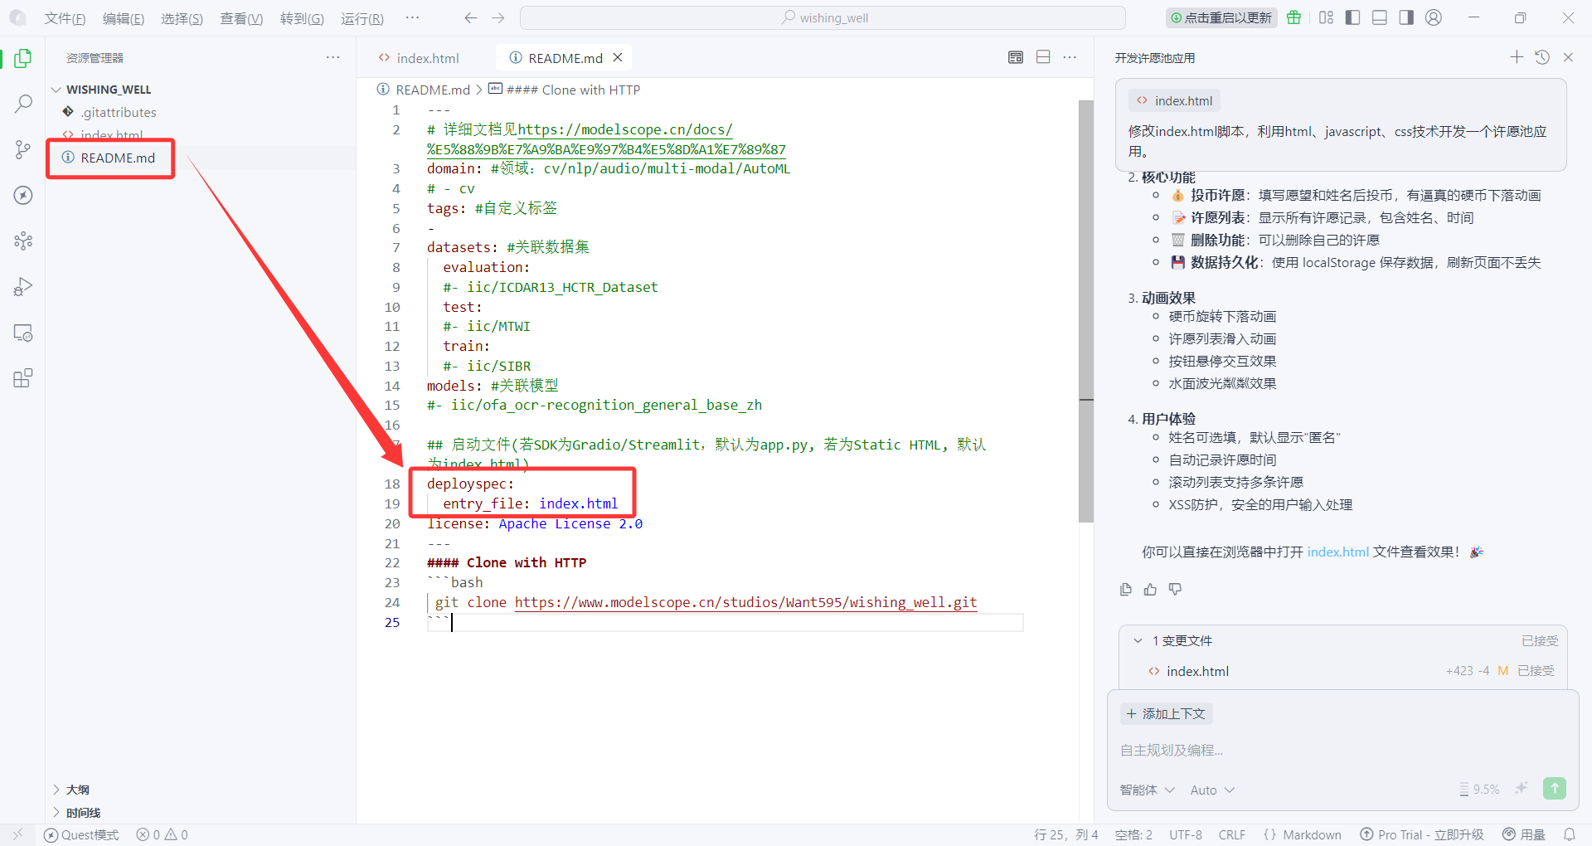Thumbs down the assistant response
1592x846 pixels.
[1175, 590]
